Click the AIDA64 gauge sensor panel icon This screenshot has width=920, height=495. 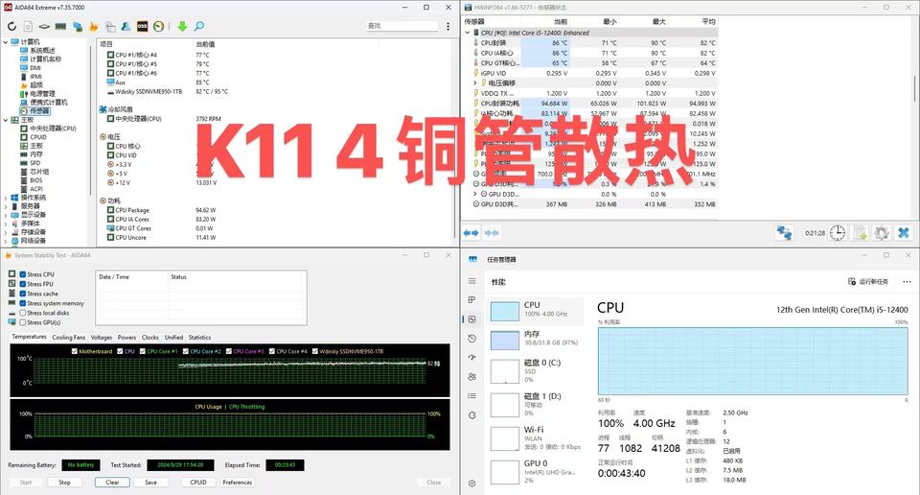pos(158,27)
